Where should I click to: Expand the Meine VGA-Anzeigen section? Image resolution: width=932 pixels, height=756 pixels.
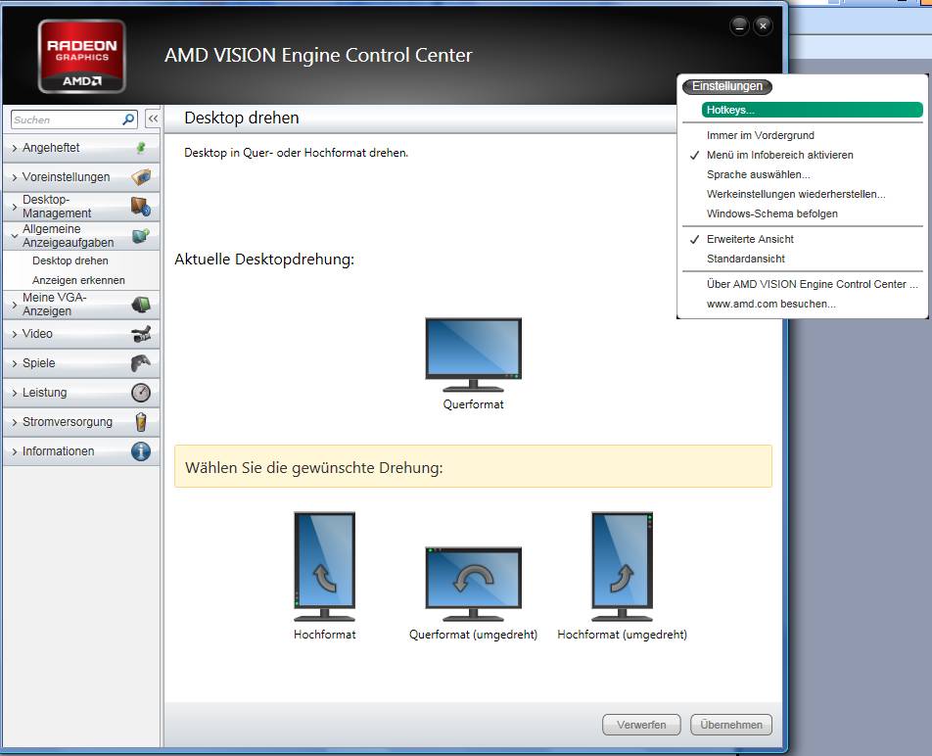81,305
